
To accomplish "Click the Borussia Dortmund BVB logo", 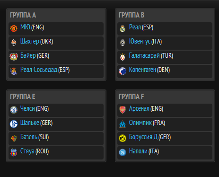I will [x=123, y=138].
